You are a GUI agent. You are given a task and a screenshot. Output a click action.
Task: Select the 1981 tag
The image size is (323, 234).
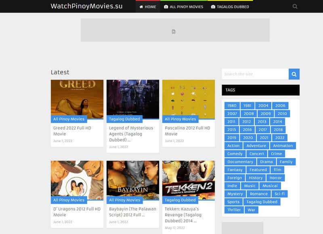(x=247, y=106)
